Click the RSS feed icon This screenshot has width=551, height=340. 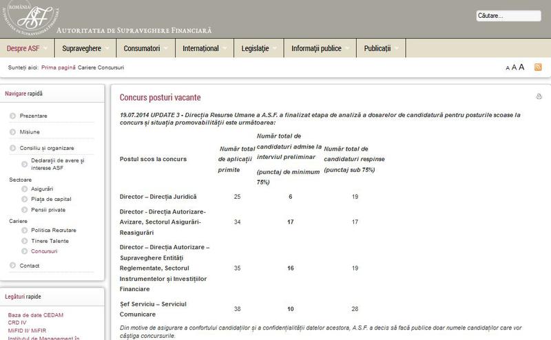coord(538,67)
